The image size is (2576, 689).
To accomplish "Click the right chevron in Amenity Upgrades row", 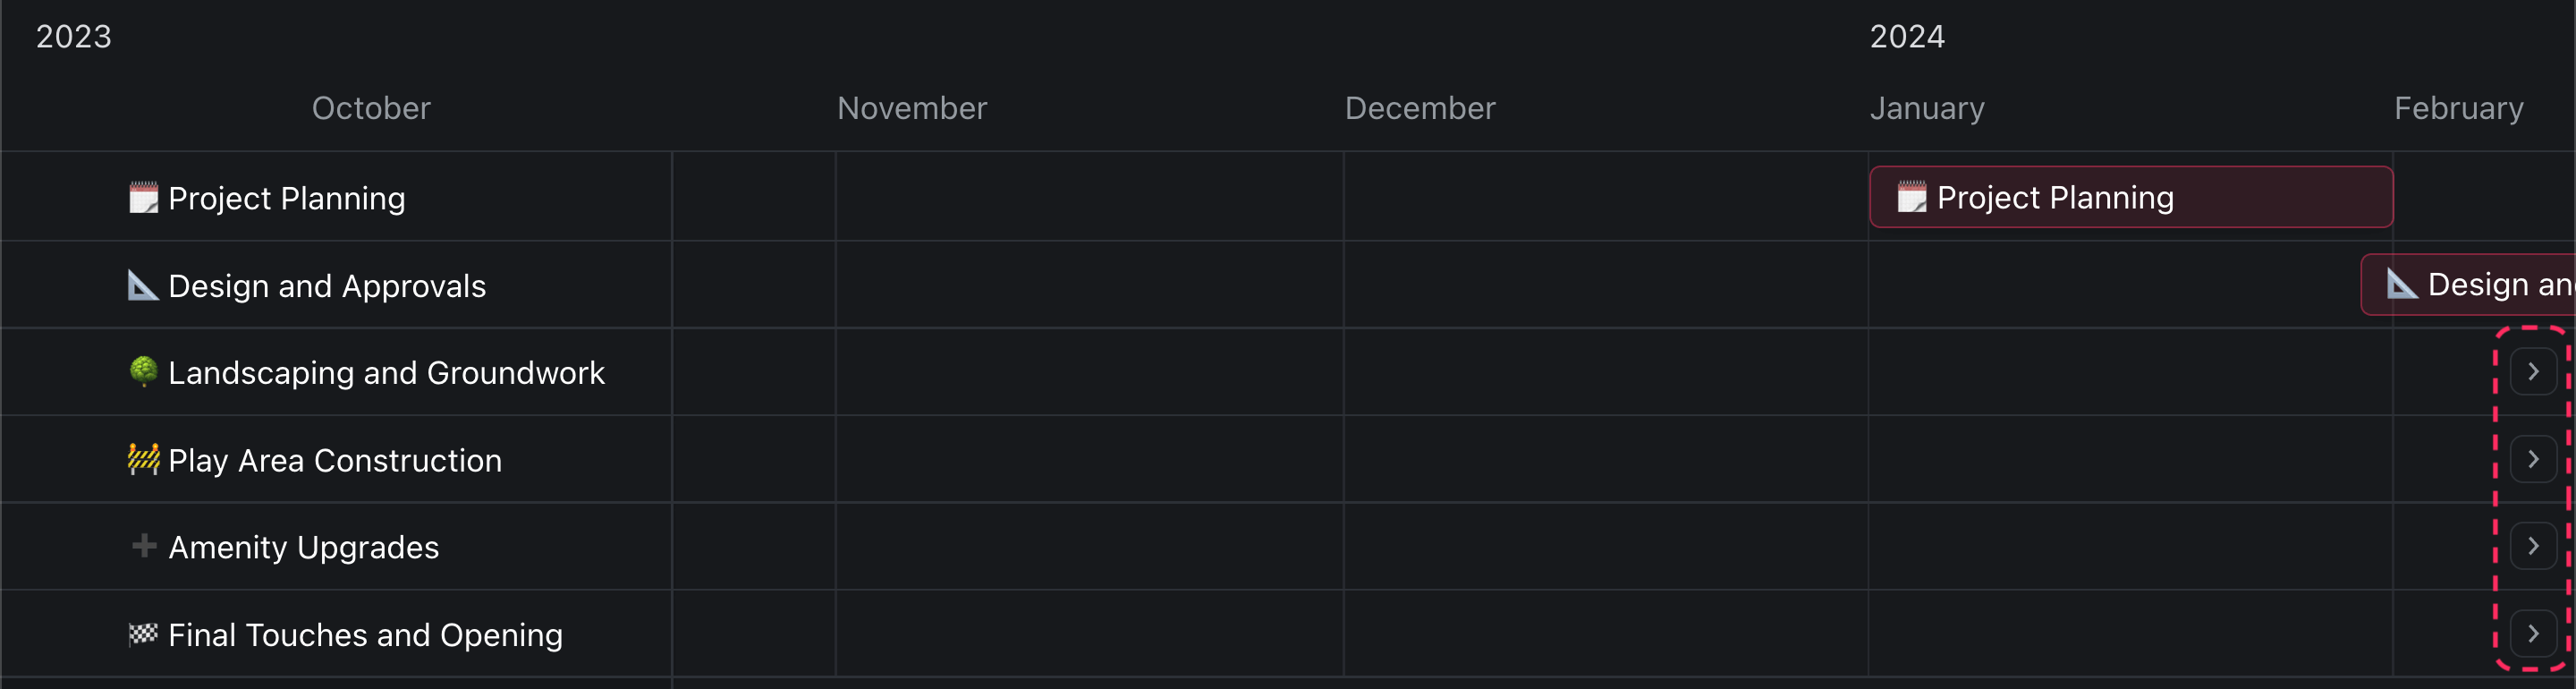I will tap(2532, 546).
